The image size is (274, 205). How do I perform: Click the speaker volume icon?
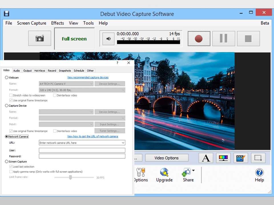(108, 39)
